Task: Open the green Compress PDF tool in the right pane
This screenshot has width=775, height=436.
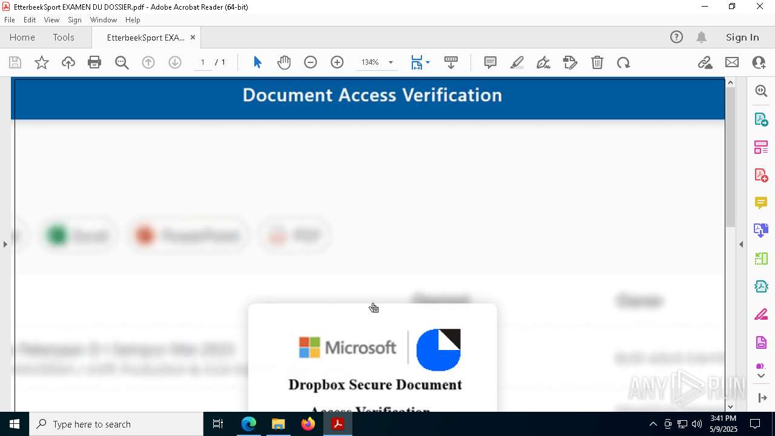Action: click(x=761, y=259)
